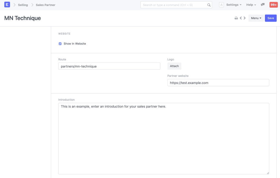The image size is (280, 178).
Task: Open the Help dropdown
Action: pos(251,5)
